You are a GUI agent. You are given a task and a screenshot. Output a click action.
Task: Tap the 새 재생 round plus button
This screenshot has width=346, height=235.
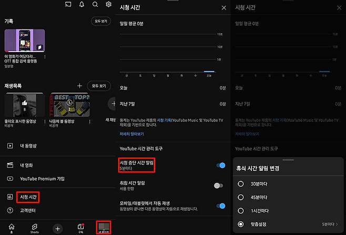[113, 104]
